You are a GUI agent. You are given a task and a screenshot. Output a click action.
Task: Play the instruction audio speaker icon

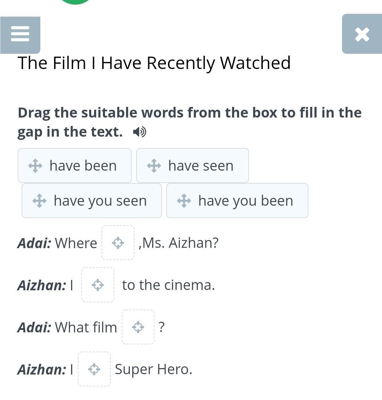click(140, 132)
